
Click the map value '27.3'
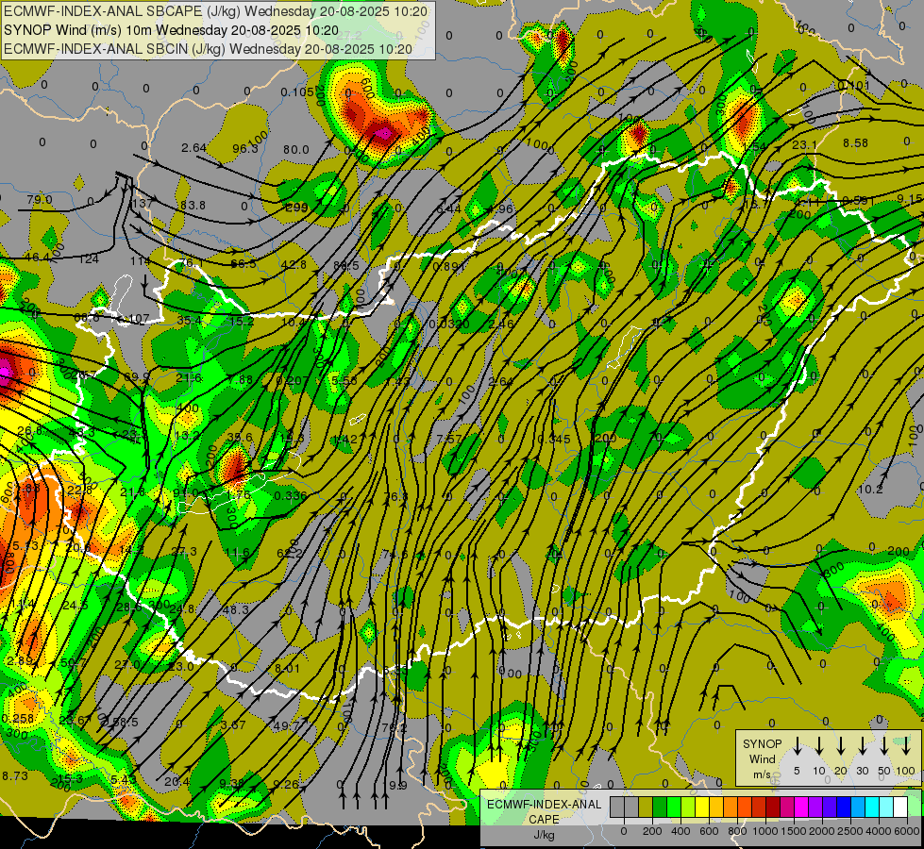184,552
